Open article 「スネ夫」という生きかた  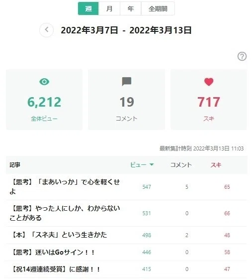coord(58,235)
